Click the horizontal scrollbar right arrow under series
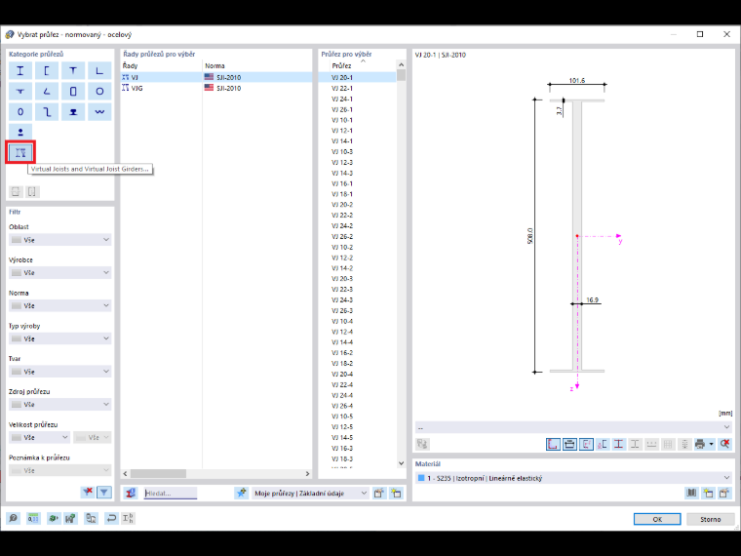The width and height of the screenshot is (741, 556). point(307,473)
